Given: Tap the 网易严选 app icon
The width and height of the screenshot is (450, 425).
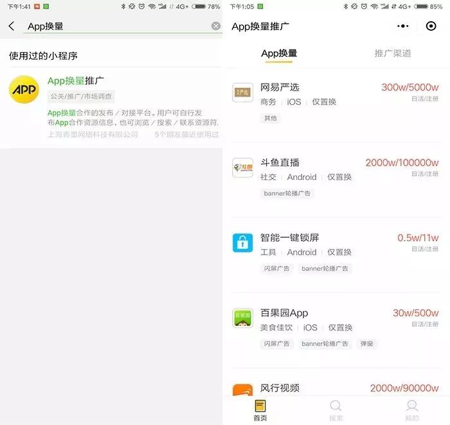Looking at the screenshot, I should 242,93.
